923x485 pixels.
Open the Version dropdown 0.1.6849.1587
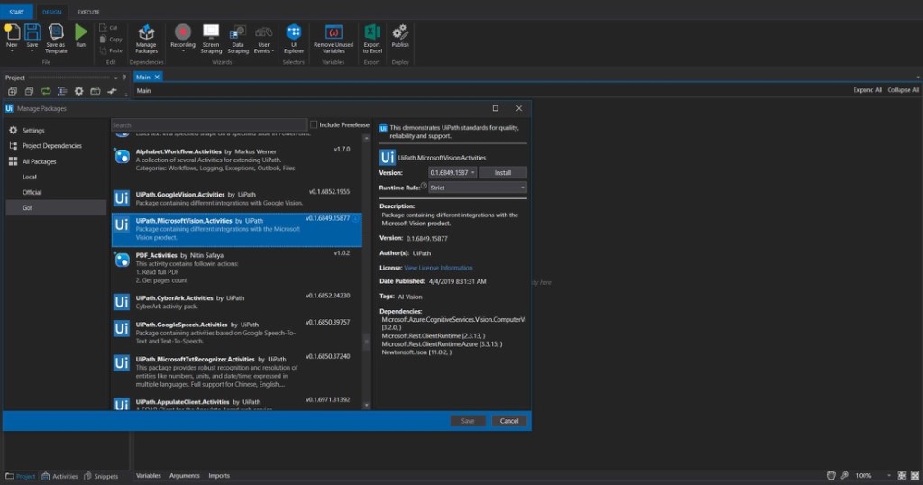point(452,172)
